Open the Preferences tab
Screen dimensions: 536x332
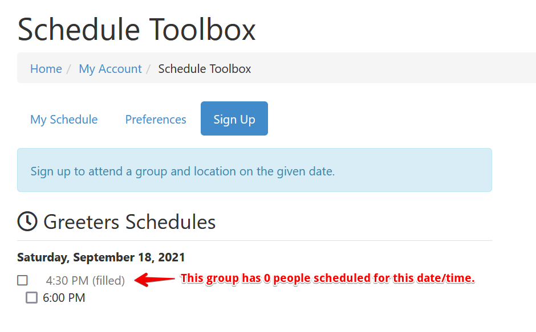[x=155, y=119]
